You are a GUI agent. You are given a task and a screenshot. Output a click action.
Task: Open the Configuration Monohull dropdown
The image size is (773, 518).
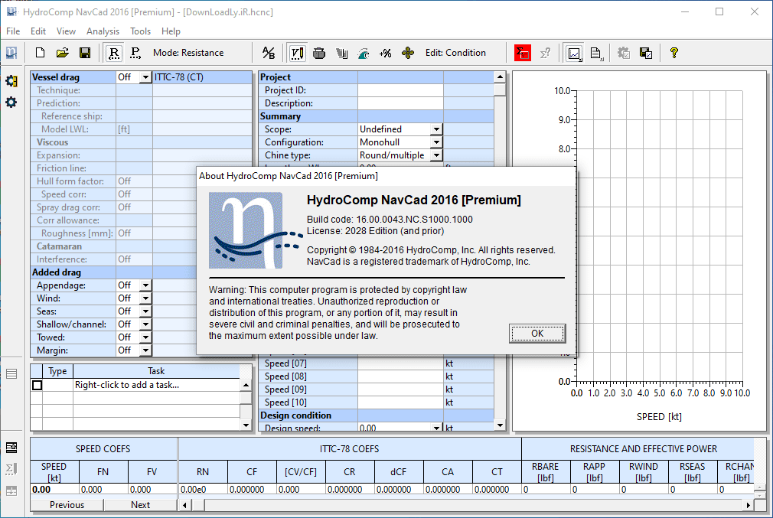[x=436, y=142]
